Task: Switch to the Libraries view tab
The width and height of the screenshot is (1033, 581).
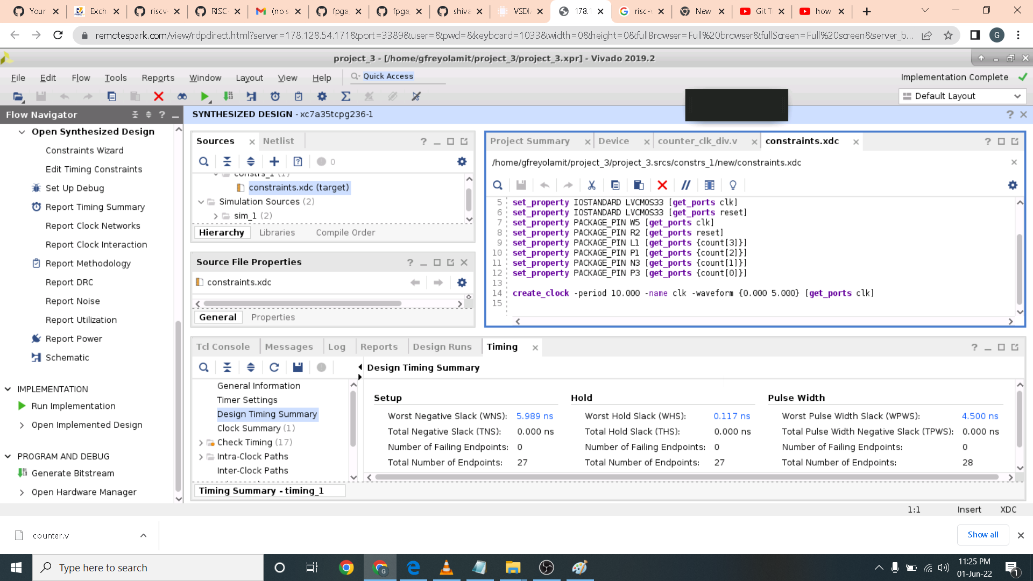Action: click(277, 232)
